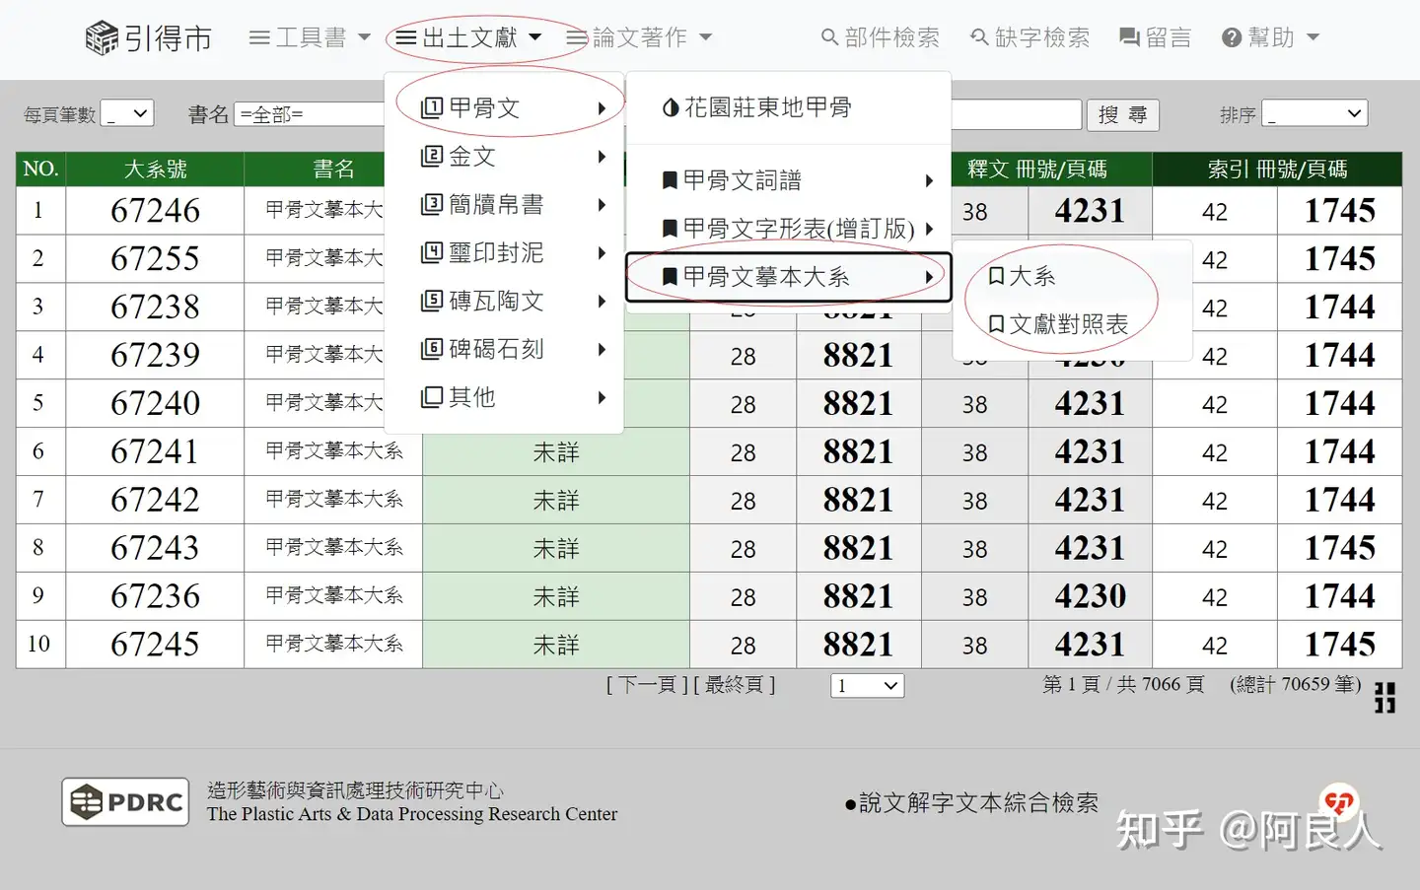Open the 出土文獻 menu
The image size is (1420, 890).
[x=468, y=37]
